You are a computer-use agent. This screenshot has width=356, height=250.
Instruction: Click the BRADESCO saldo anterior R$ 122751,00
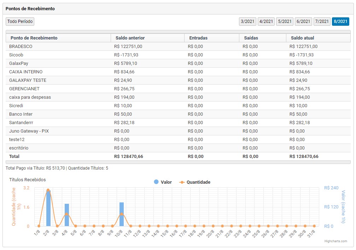click(128, 47)
